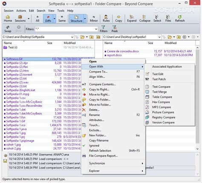This screenshot has width=202, height=183.
Task: Go to the Home view
Action: (8, 19)
